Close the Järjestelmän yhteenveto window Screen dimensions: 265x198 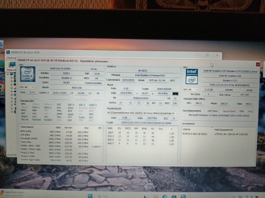258,64
